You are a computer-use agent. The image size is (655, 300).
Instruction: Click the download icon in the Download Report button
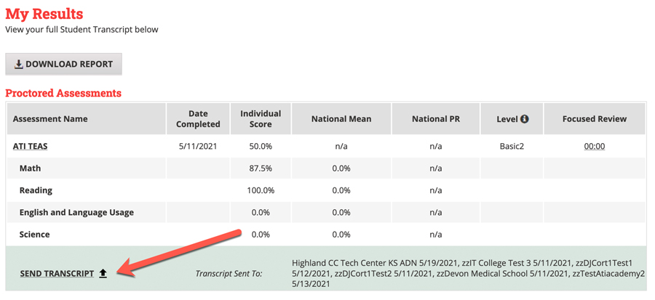(19, 65)
